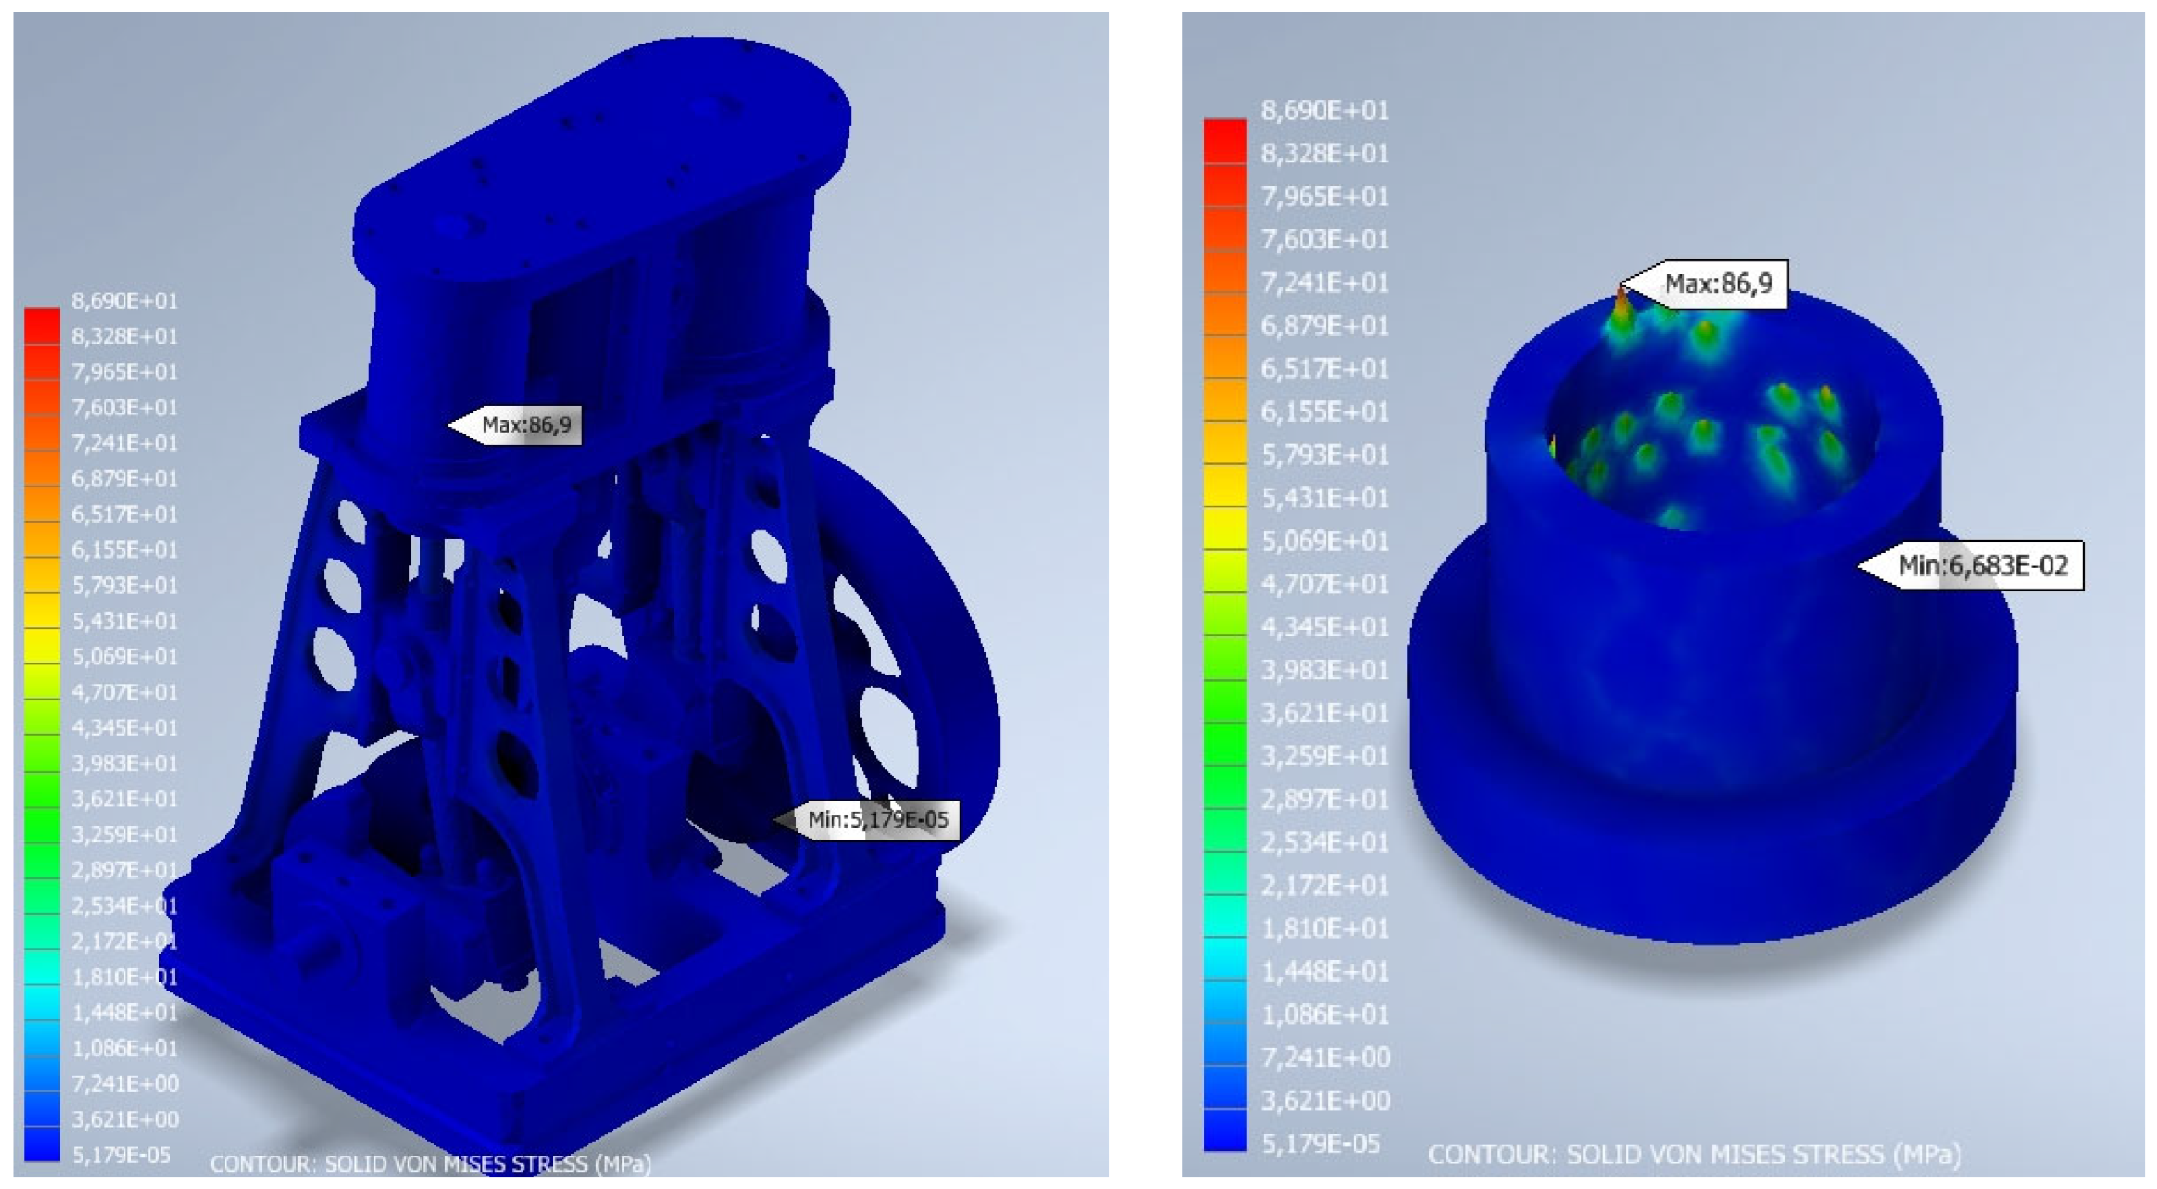Screen dimensions: 2157x1189
Task: Click right-panel CONTOUR: SOLID VON MISES STRESS caption
Action: tap(1694, 1155)
